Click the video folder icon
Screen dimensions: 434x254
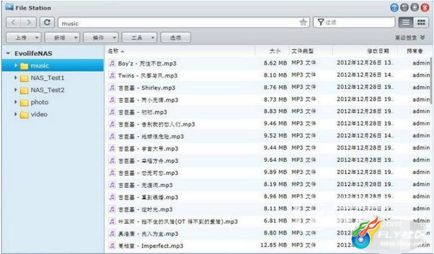(24, 114)
